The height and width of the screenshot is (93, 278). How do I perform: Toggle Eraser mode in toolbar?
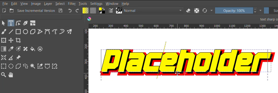click(188, 11)
